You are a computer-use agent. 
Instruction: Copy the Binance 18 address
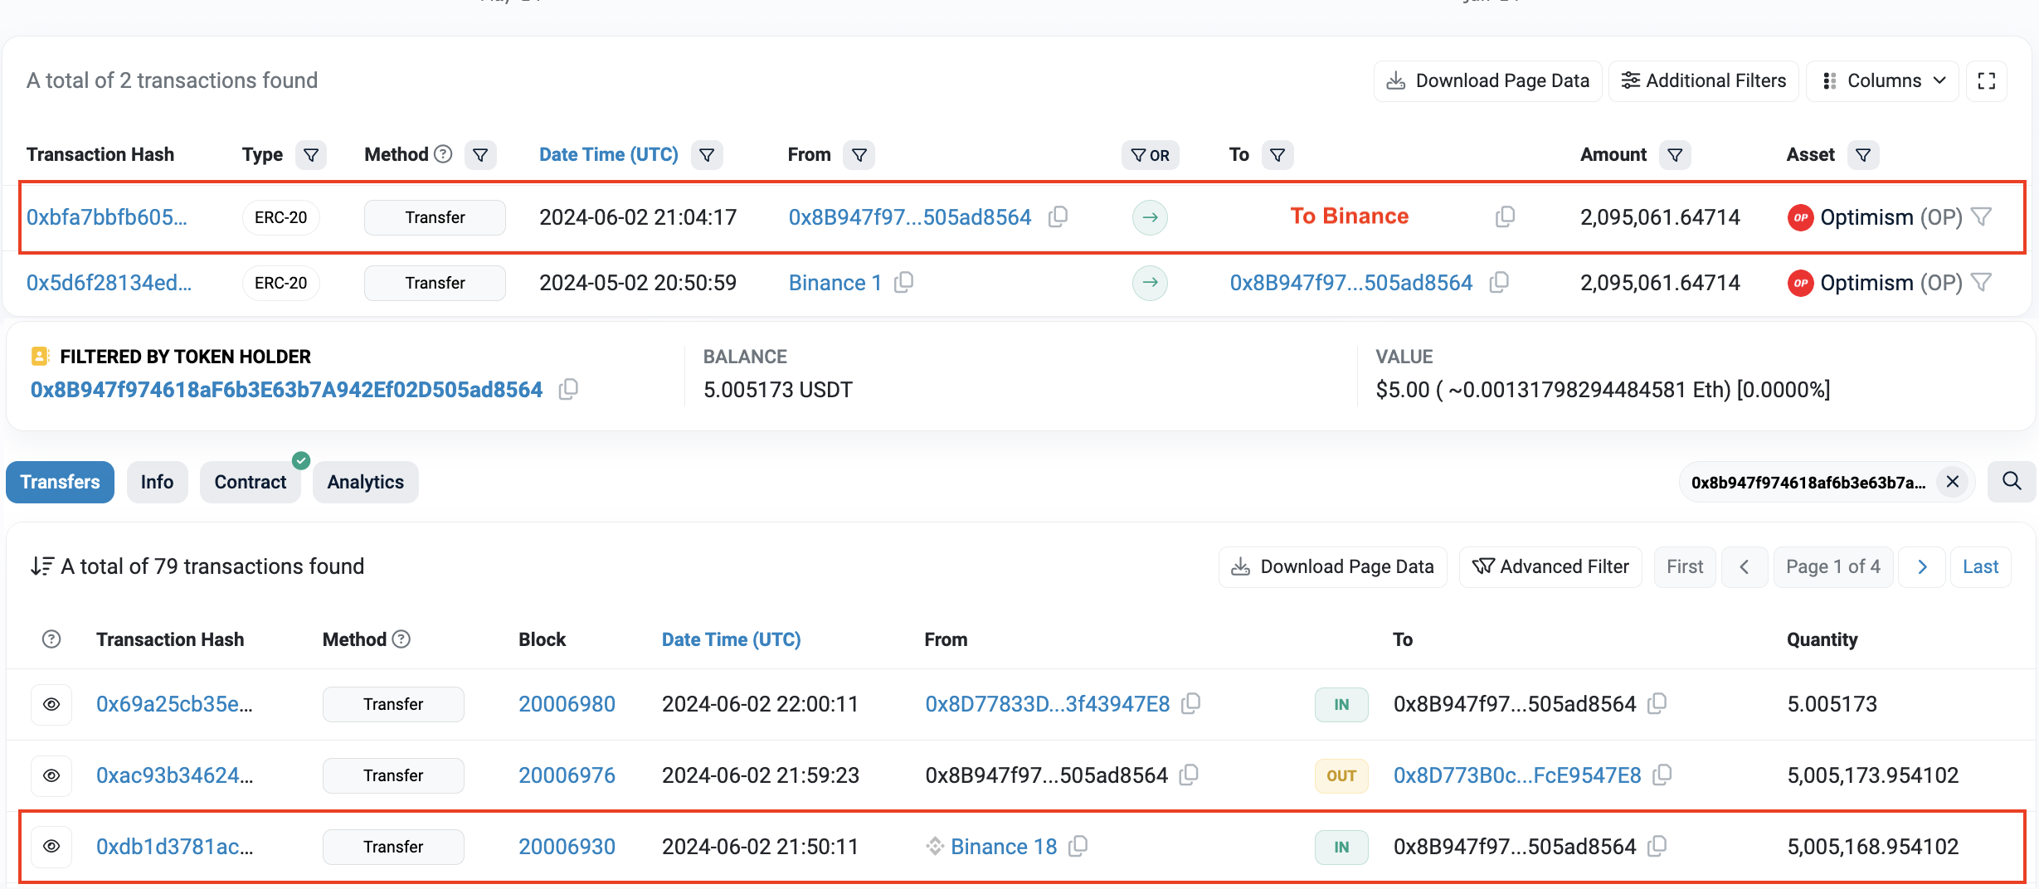1078,846
